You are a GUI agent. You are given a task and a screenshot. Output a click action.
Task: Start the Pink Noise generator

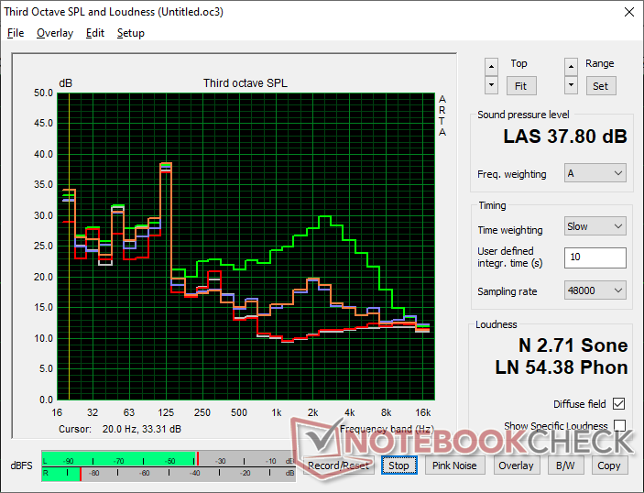454,466
